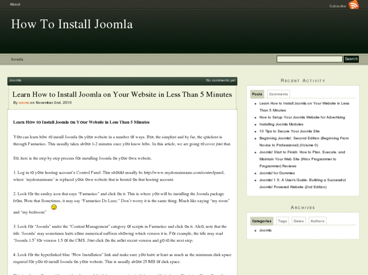Image resolution: width=368 pixels, height=275 pixels.
Task: Click the date November 2nd, 2010
Action: pyautogui.click(x=54, y=102)
